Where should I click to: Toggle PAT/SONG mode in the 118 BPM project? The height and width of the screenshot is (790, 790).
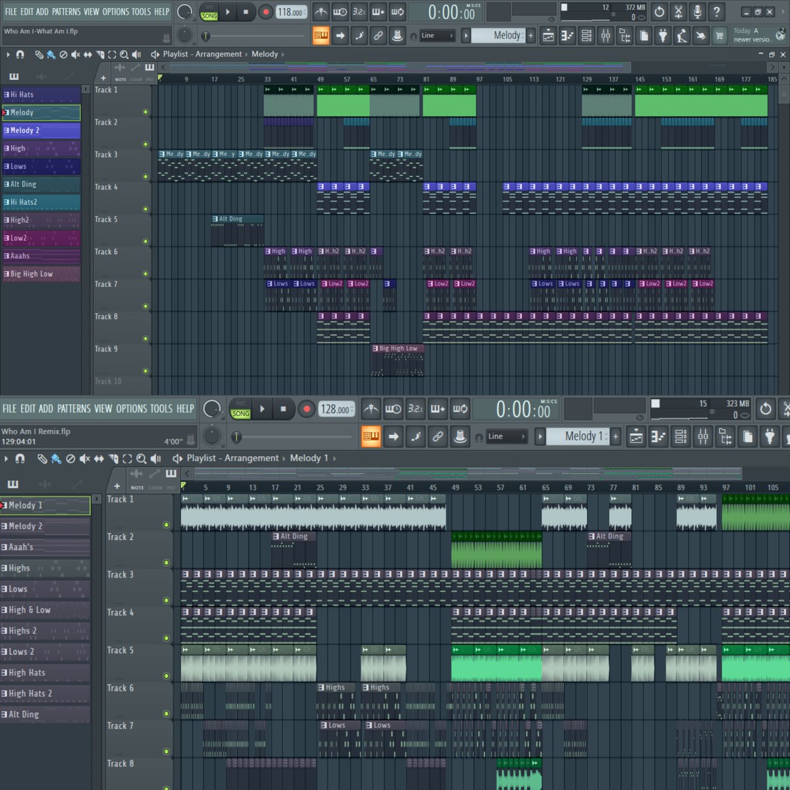(x=209, y=12)
